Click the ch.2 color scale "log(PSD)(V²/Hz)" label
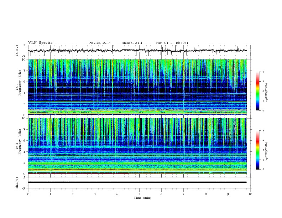Screen dimensions: 282x218 [x=266, y=152]
